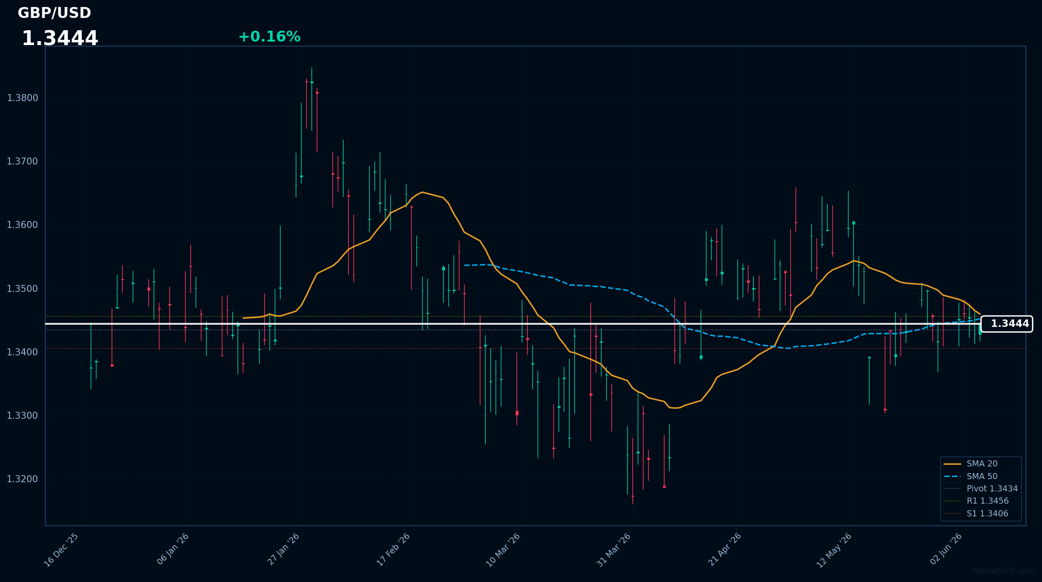Click the GBP/USD pair title
1042x582 pixels.
[54, 13]
